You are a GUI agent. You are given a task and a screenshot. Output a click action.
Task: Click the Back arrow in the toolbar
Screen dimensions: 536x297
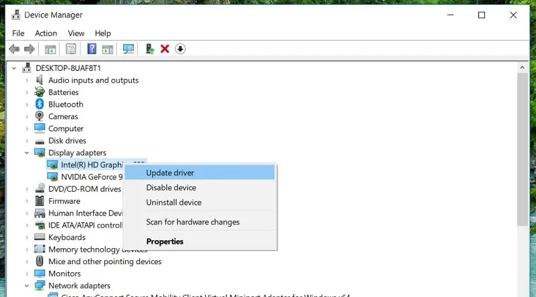[x=14, y=49]
